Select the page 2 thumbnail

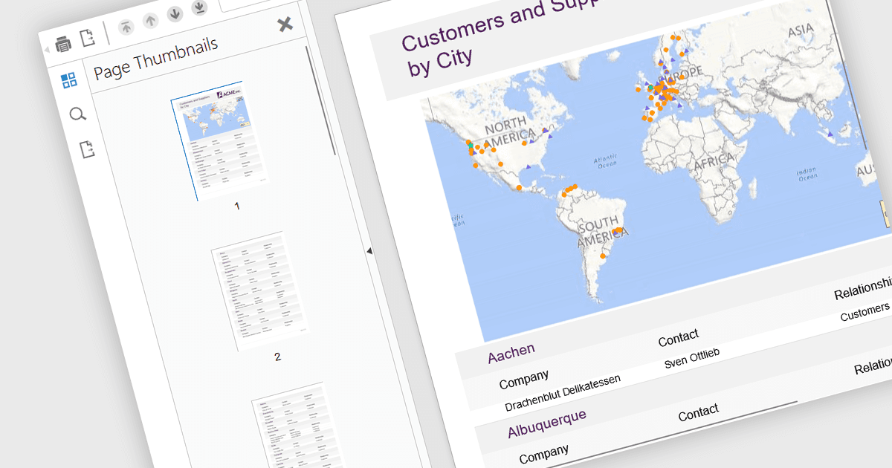[261, 293]
